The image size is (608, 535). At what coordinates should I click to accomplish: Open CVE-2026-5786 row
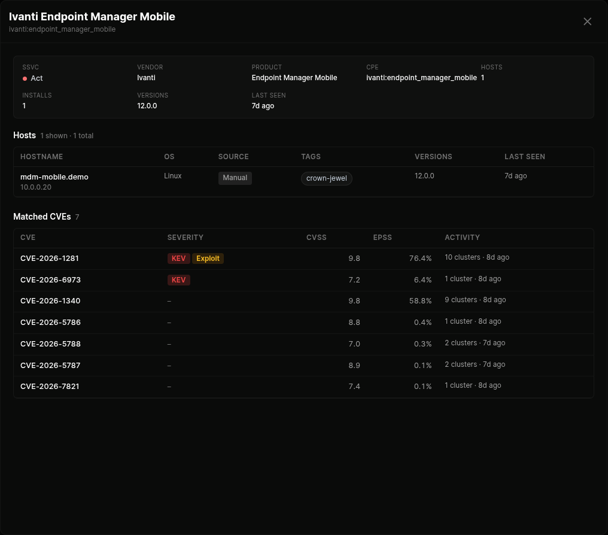pyautogui.click(x=303, y=323)
